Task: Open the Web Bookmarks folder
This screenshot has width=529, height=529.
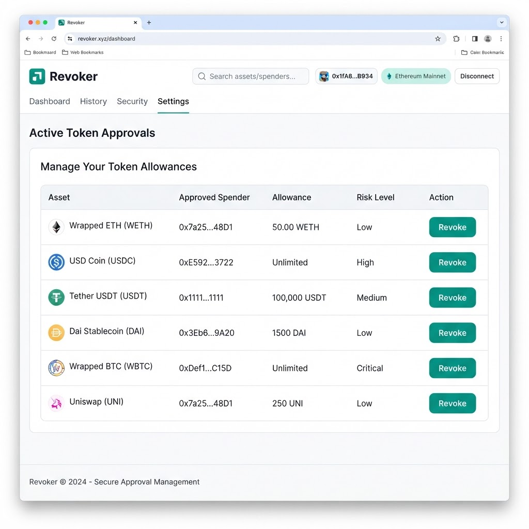Action: (x=83, y=52)
